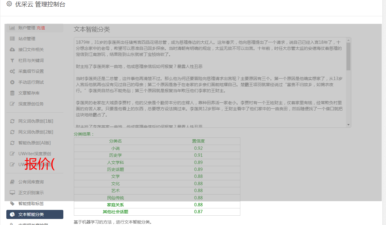Click the cloud upload icon for 接口文件相关
The width and height of the screenshot is (386, 225).
pyautogui.click(x=12, y=50)
